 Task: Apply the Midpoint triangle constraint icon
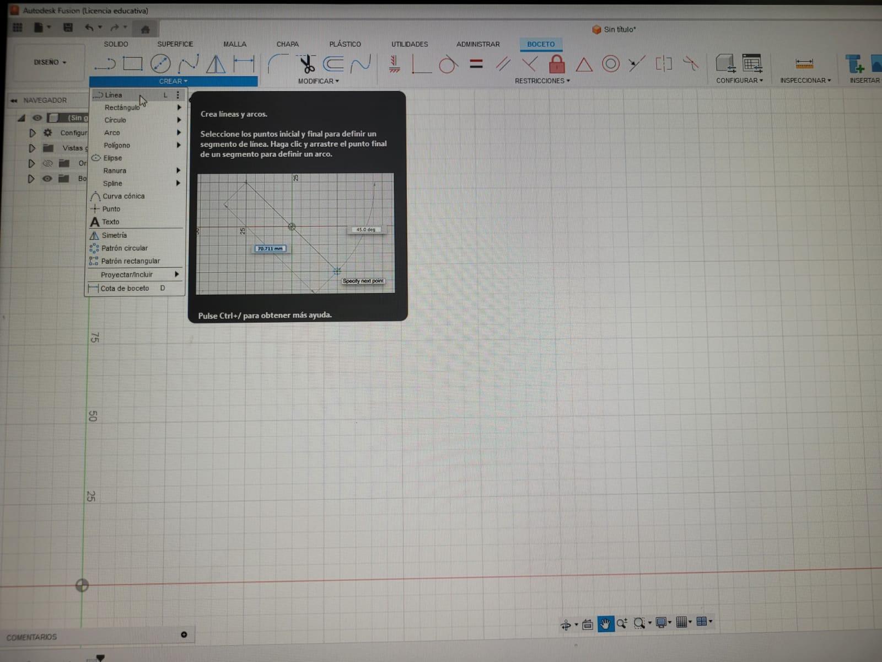coord(584,65)
